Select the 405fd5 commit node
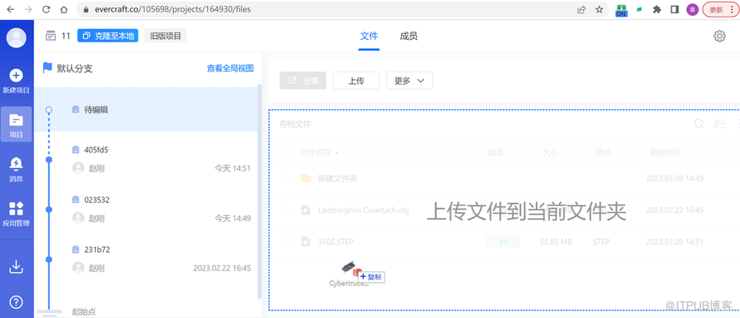 48,160
